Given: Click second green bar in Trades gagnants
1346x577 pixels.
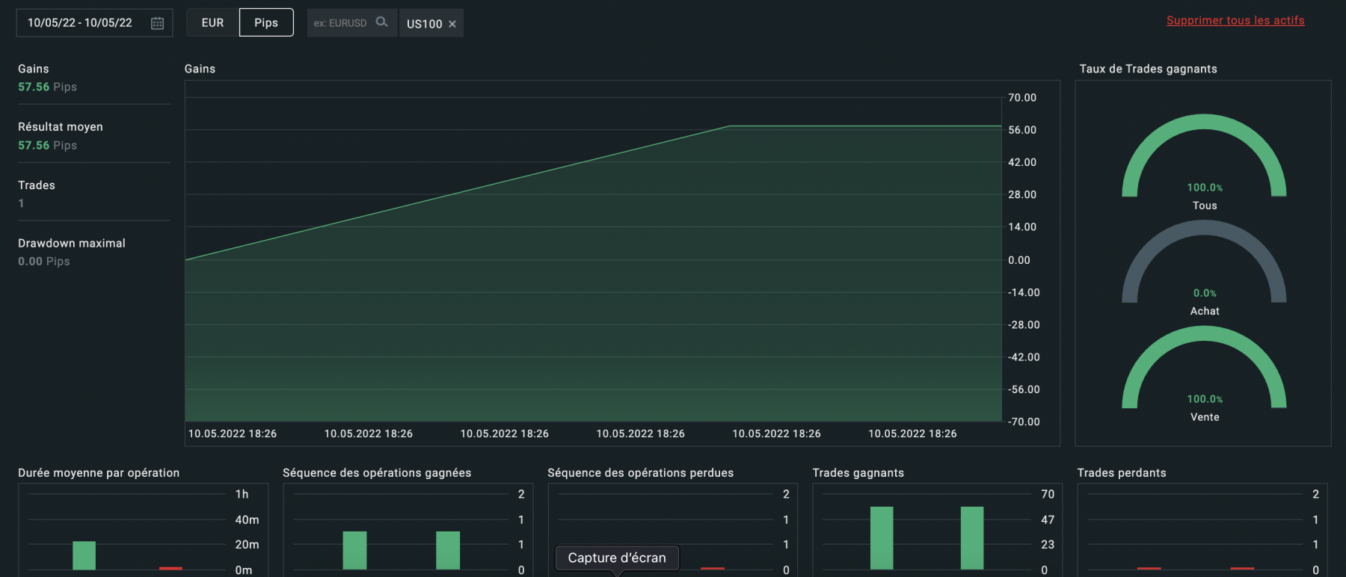Looking at the screenshot, I should [x=972, y=537].
